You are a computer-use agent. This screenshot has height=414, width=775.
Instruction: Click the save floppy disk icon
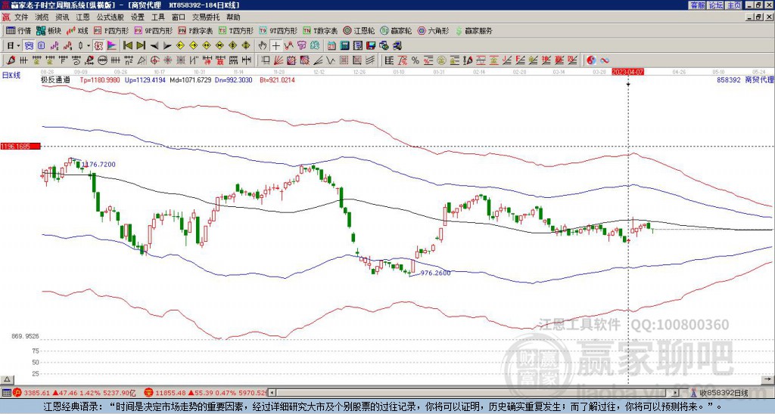click(371, 46)
